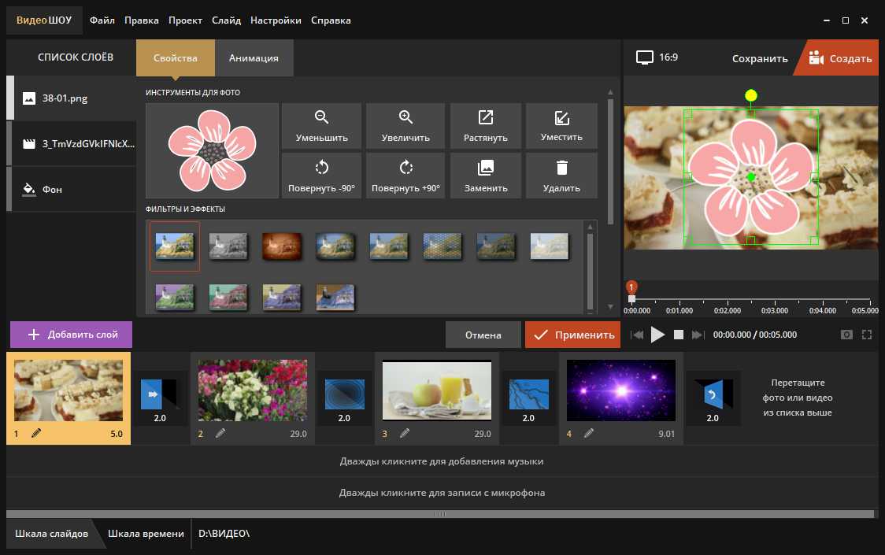Open the Слайд menu
885x555 pixels.
[x=226, y=20]
